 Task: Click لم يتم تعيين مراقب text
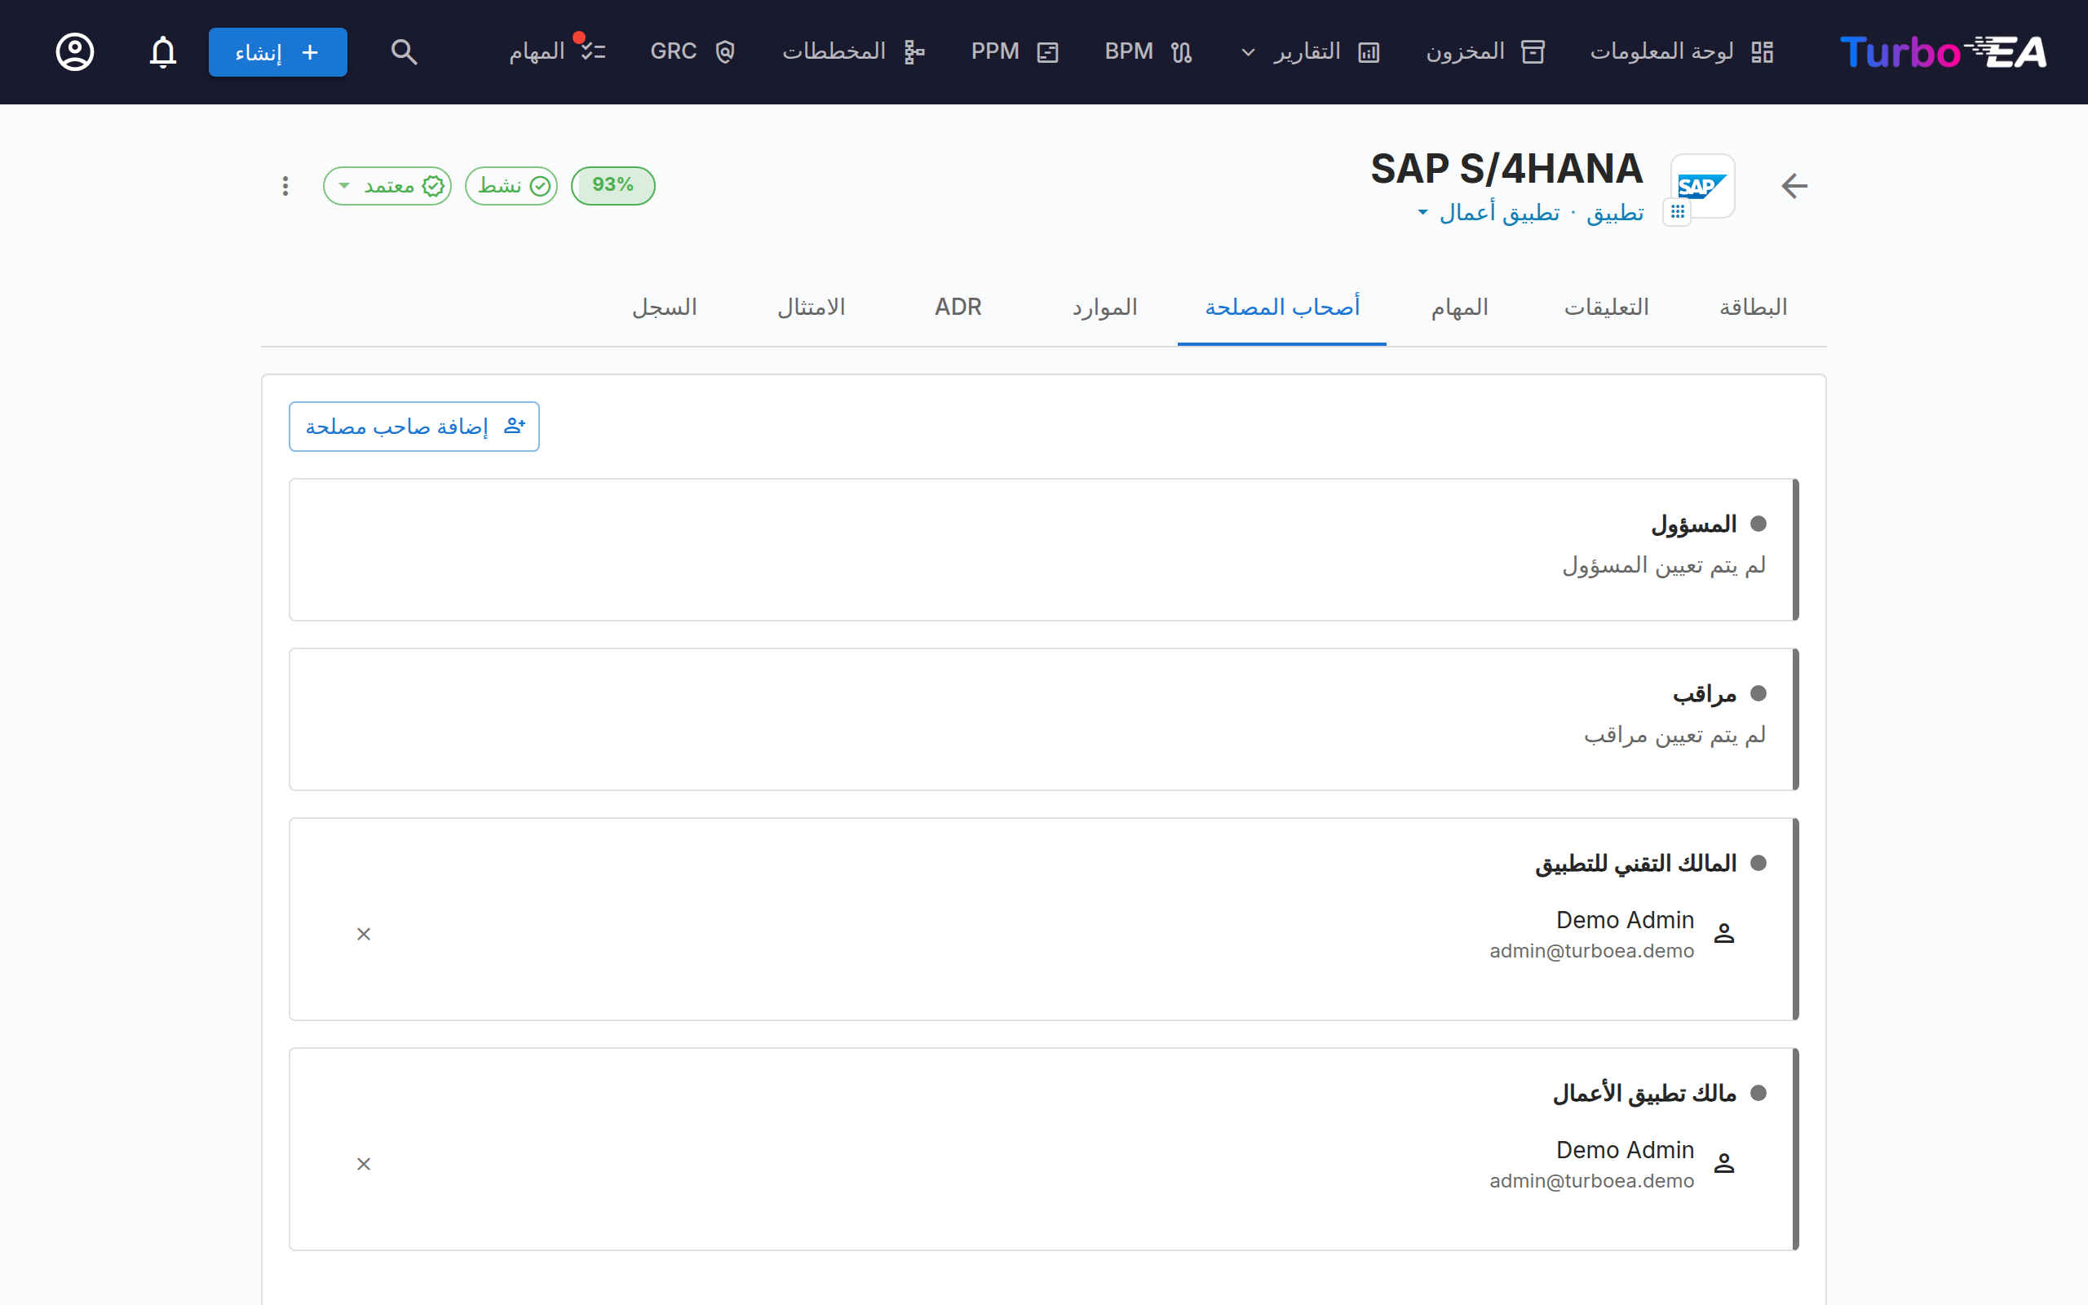coord(1674,736)
